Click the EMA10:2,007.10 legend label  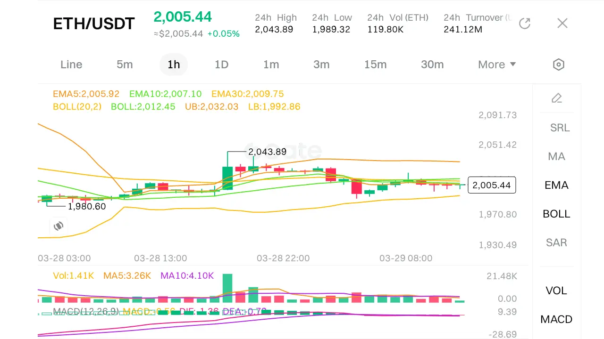(166, 94)
